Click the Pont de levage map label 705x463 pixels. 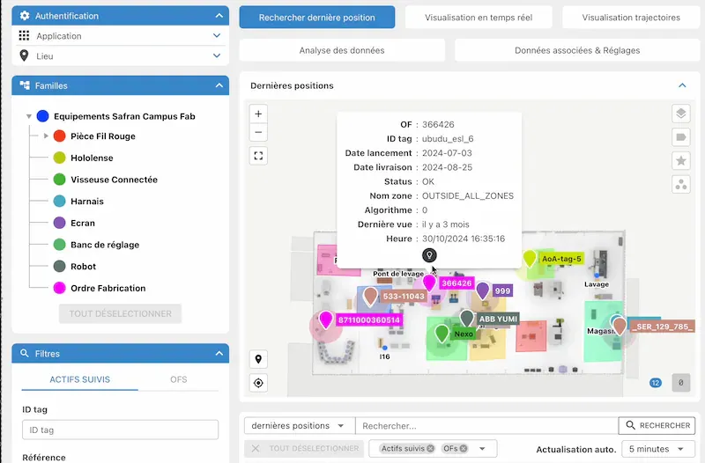pyautogui.click(x=398, y=274)
